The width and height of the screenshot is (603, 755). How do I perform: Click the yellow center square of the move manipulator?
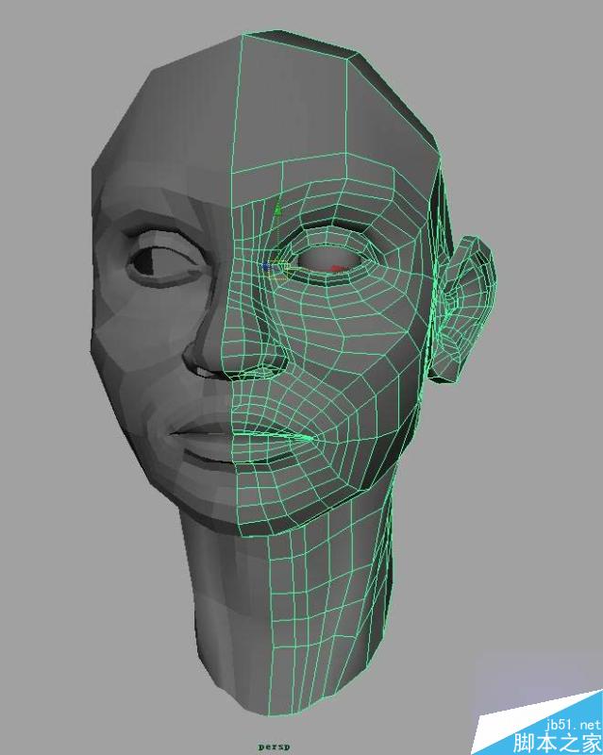[x=279, y=271]
